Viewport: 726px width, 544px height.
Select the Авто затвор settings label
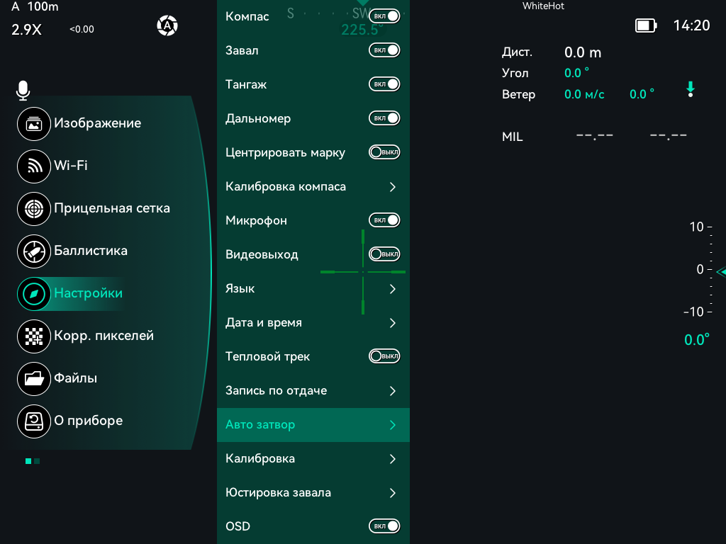(x=260, y=425)
